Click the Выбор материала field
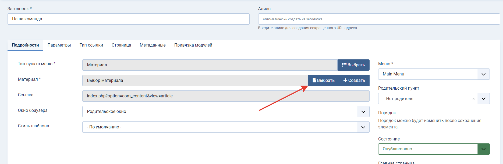The height and width of the screenshot is (164, 503). click(195, 81)
